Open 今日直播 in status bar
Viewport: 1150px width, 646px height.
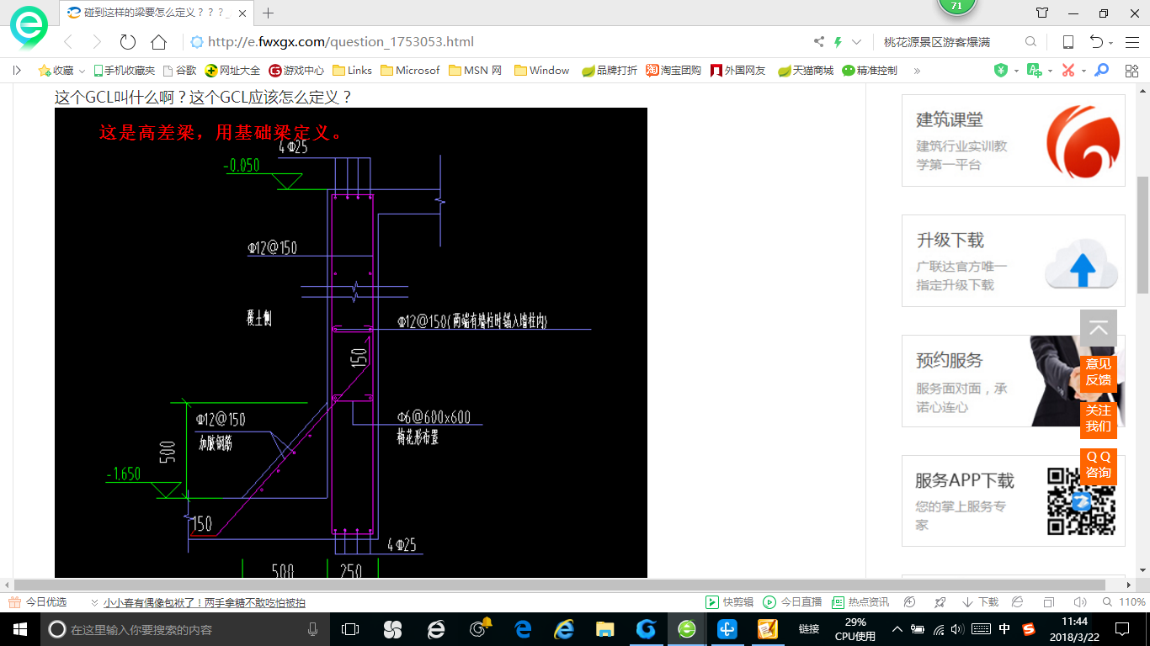point(792,602)
